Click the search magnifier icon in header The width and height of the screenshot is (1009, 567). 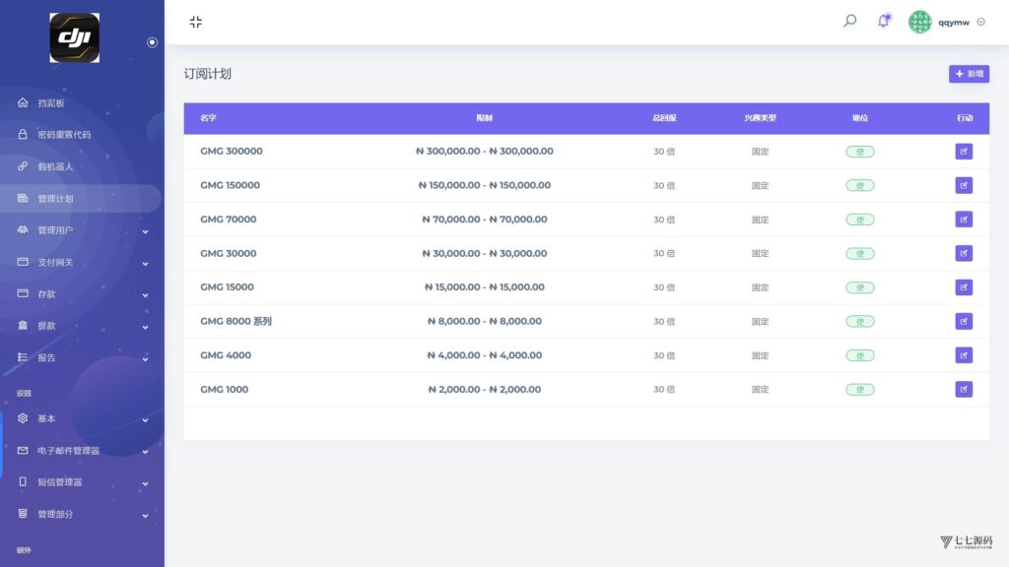click(849, 22)
